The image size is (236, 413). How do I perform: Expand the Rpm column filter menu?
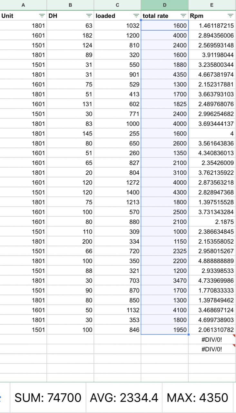pyautogui.click(x=230, y=15)
